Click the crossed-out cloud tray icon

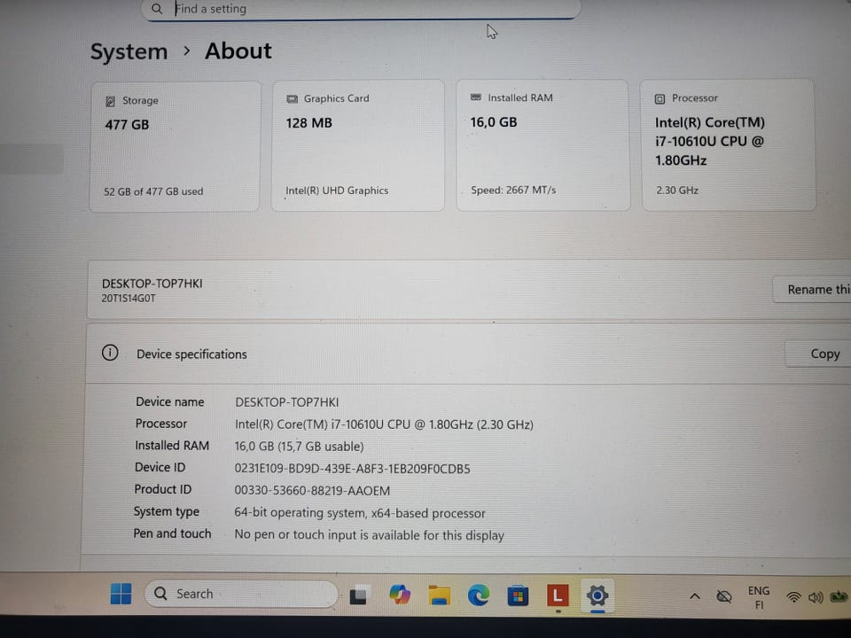tap(724, 597)
